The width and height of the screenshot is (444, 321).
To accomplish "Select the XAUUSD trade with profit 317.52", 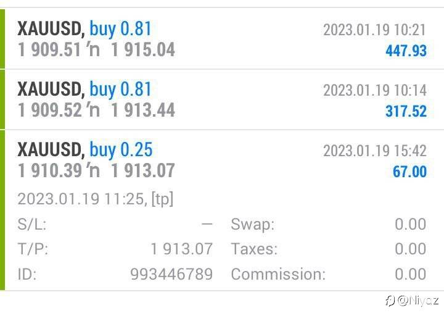I will 222,99.
